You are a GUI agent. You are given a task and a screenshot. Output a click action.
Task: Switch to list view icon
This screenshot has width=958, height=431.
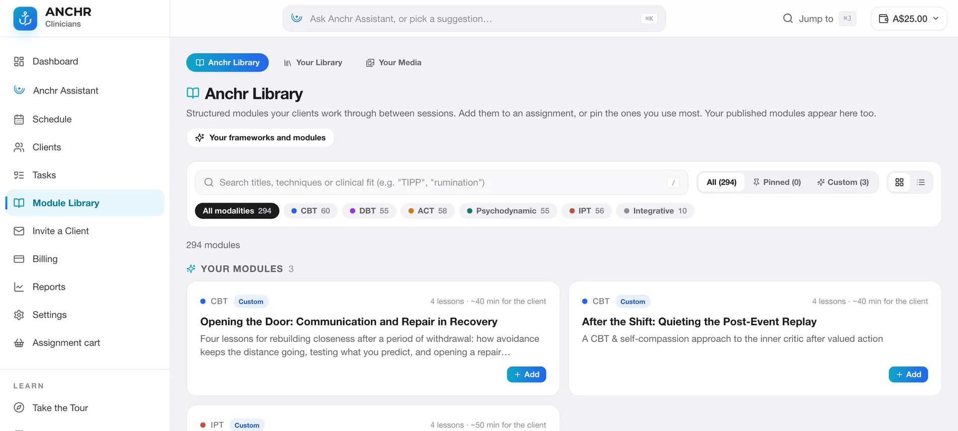point(921,182)
